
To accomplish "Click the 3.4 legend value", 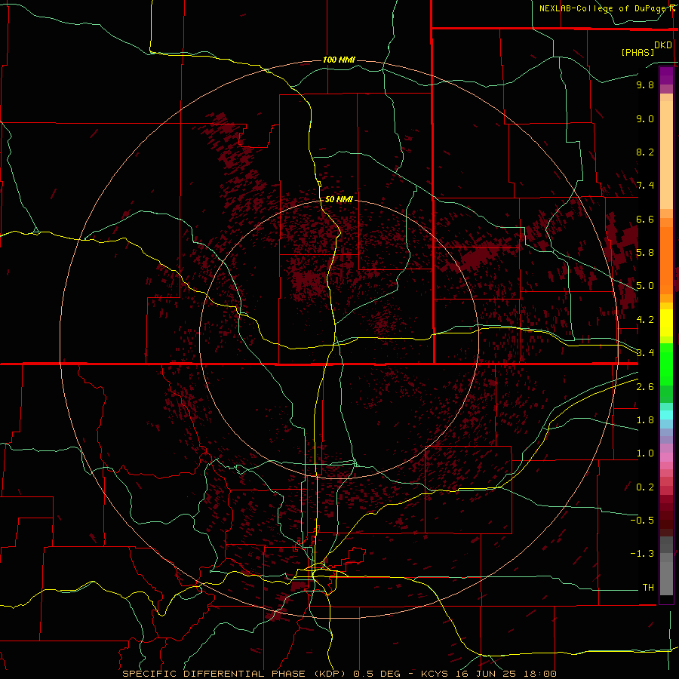I will point(645,353).
